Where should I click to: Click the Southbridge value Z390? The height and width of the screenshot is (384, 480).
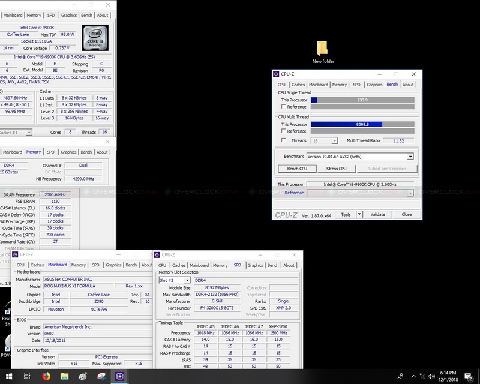[98, 301]
